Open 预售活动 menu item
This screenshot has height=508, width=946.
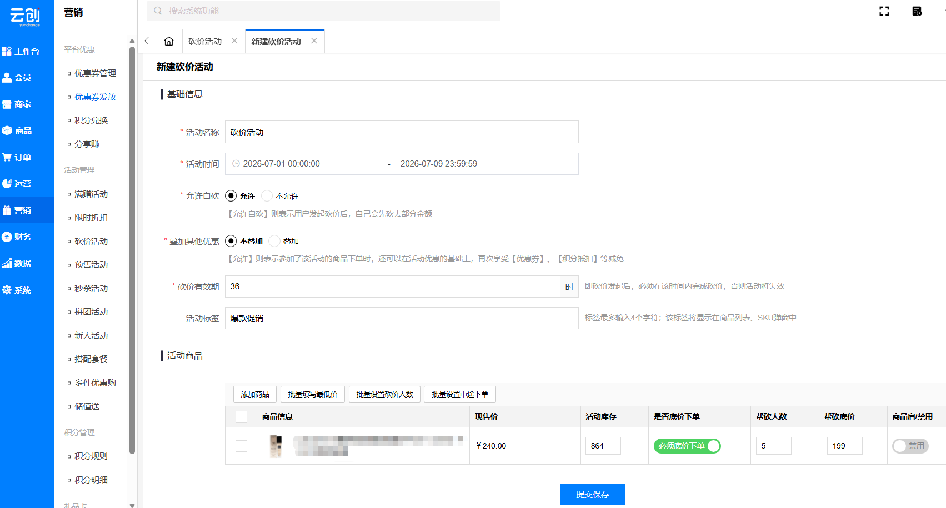click(x=91, y=265)
